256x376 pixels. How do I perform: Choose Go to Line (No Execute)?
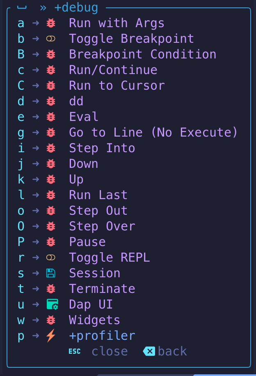point(153,132)
